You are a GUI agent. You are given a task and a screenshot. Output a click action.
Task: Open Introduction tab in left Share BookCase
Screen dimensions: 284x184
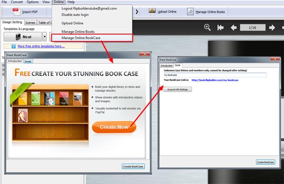coord(15,61)
